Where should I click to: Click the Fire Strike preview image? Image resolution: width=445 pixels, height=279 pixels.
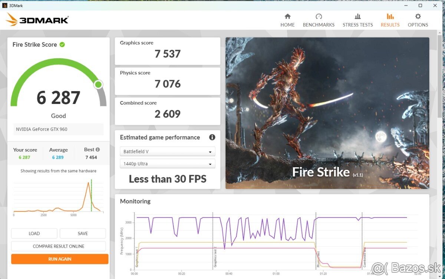pos(327,113)
